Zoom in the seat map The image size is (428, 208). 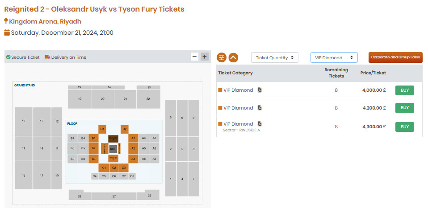coord(204,57)
